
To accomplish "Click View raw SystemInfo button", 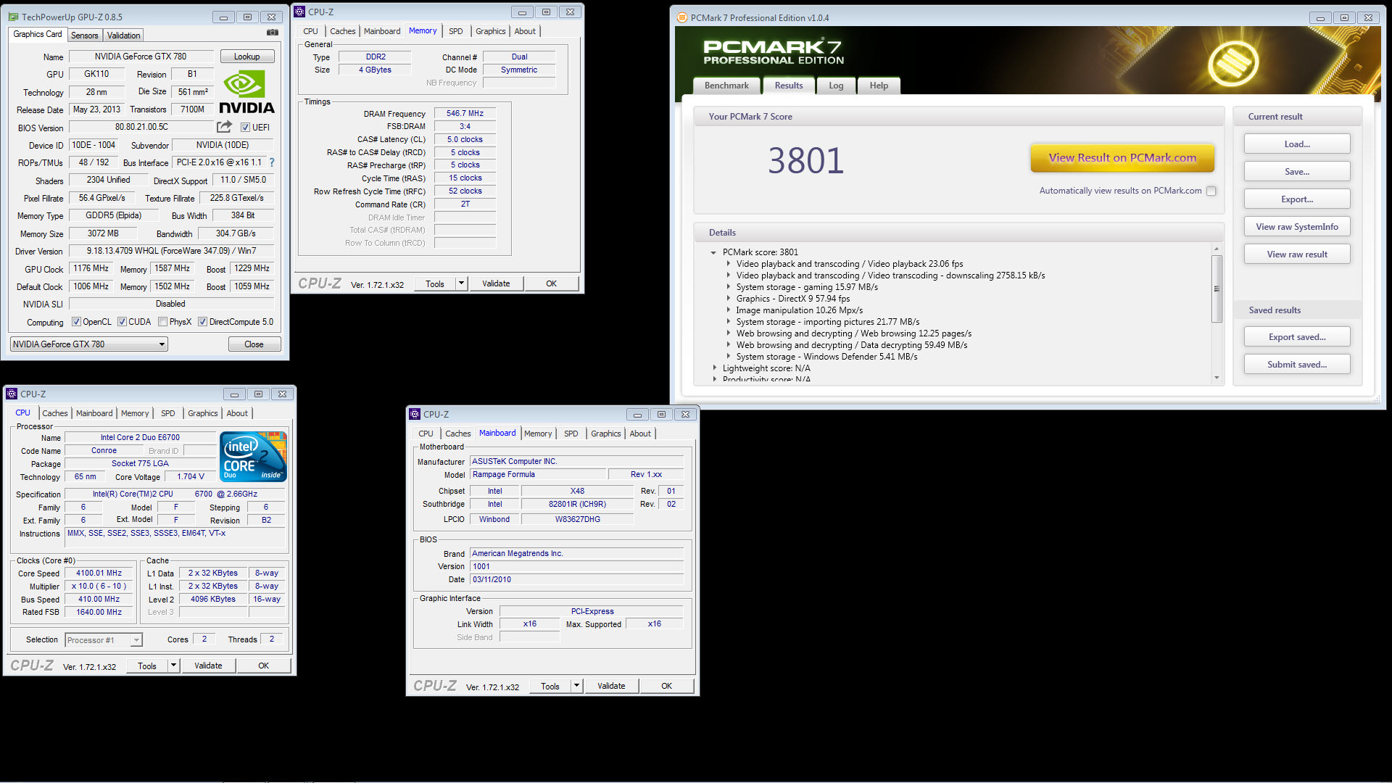I will [x=1297, y=227].
